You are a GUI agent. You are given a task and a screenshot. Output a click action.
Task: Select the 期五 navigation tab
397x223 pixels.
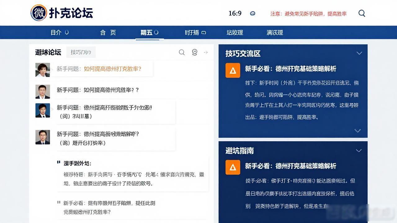(149, 33)
